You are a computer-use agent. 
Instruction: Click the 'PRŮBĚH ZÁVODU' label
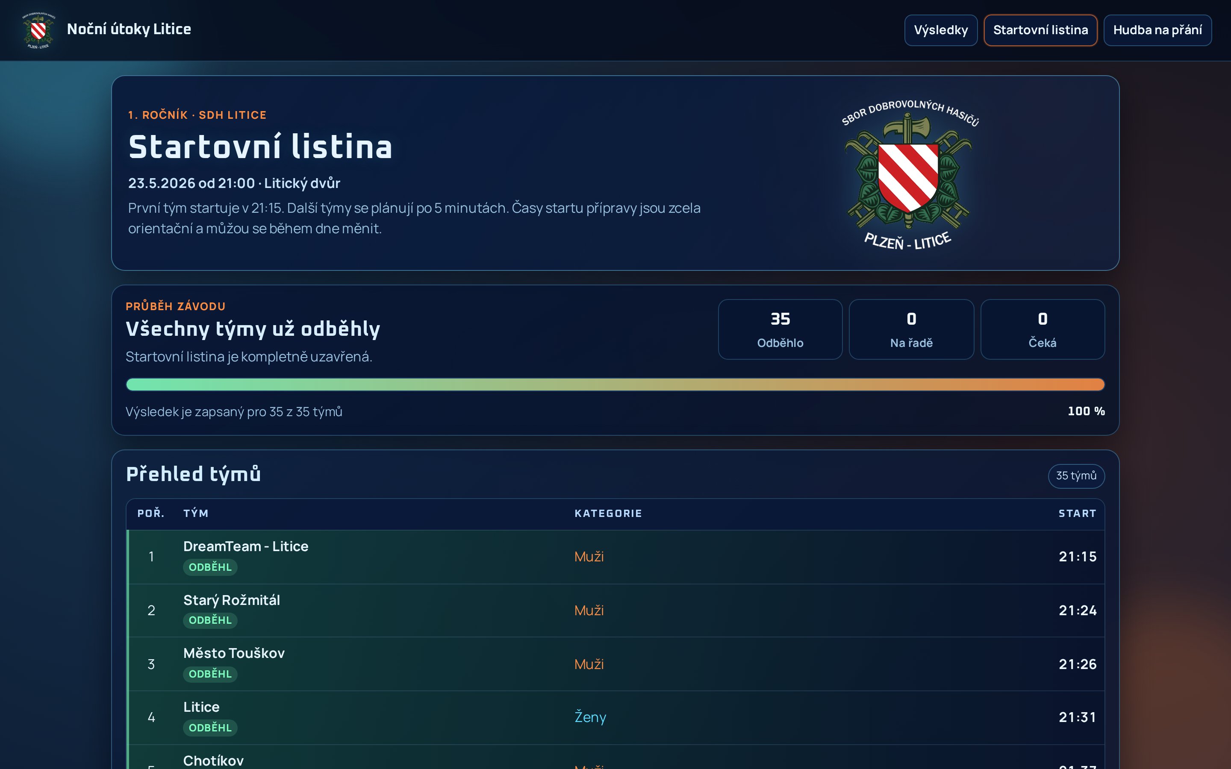coord(176,306)
